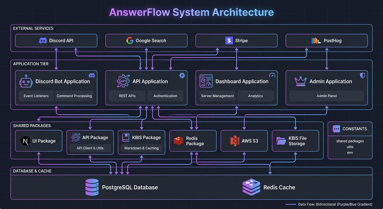Click the CONSTANTS panel header
The width and height of the screenshot is (383, 209).
(350, 129)
